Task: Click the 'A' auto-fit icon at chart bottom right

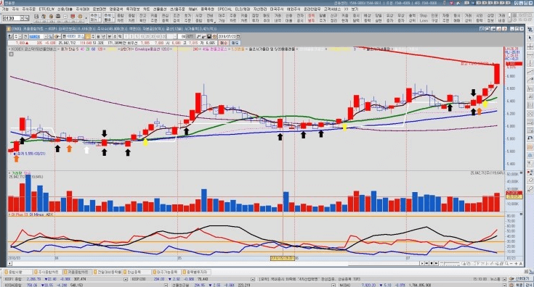Action: [520, 264]
